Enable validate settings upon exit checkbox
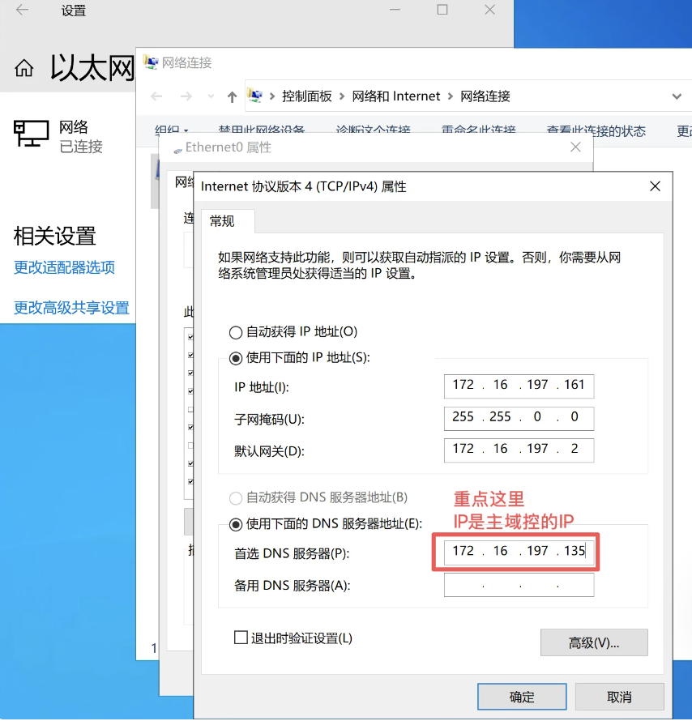This screenshot has height=721, width=692. 241,638
